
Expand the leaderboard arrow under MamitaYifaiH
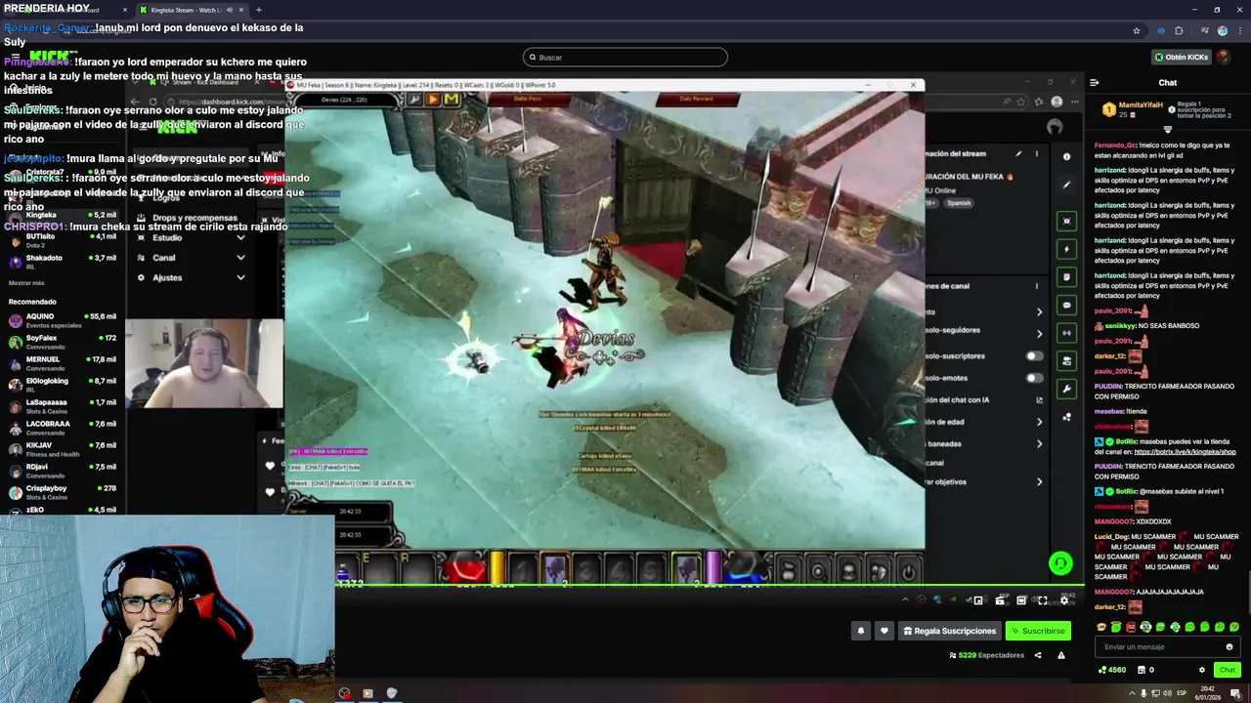tap(1167, 129)
